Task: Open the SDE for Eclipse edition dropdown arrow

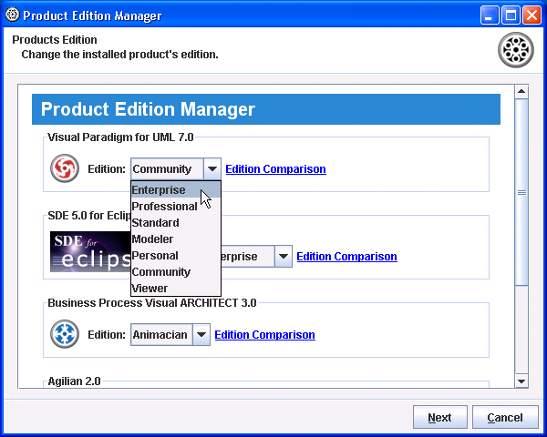Action: click(x=284, y=257)
